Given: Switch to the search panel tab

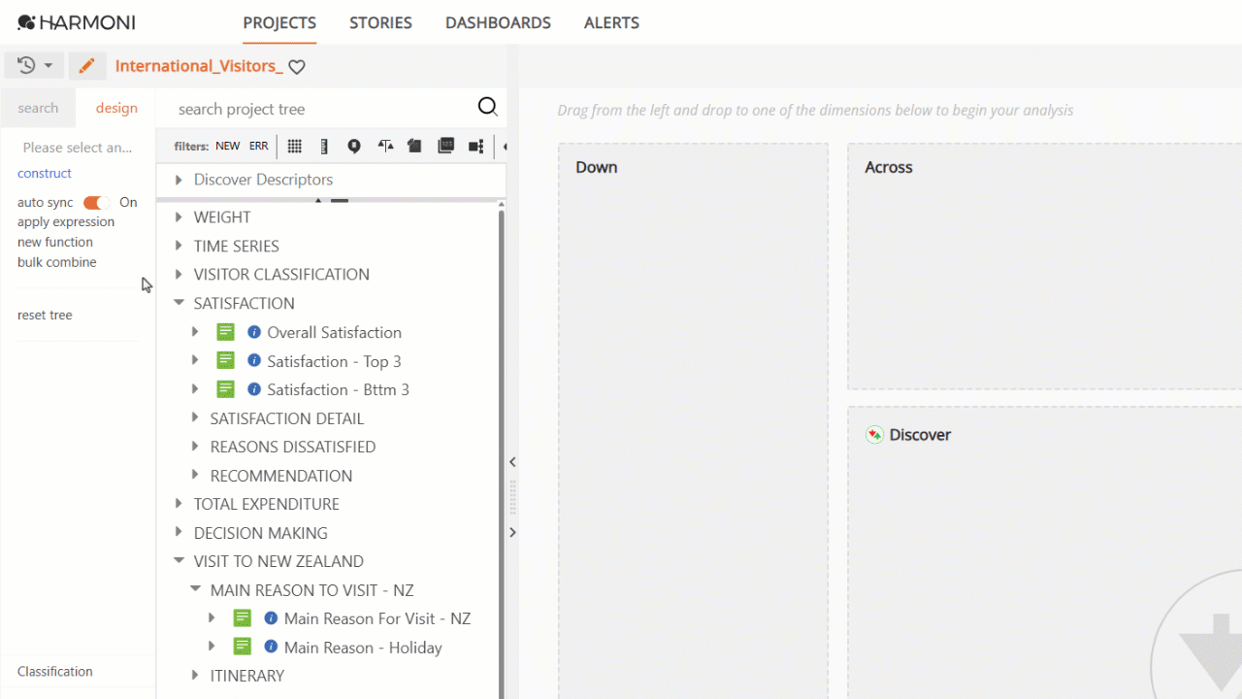Looking at the screenshot, I should pyautogui.click(x=38, y=108).
